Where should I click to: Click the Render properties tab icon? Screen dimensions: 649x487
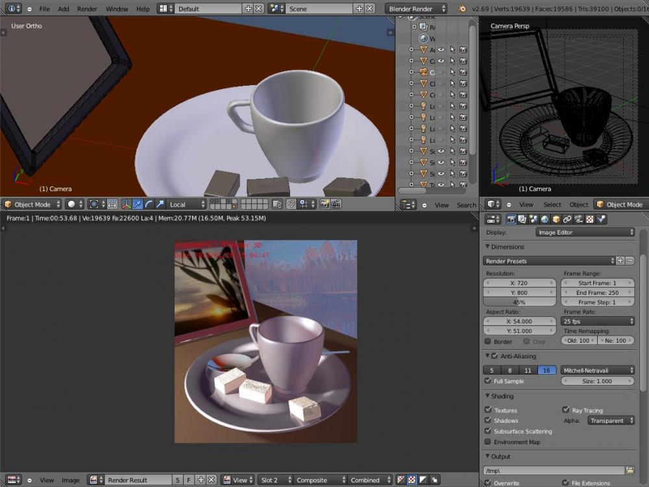[511, 219]
